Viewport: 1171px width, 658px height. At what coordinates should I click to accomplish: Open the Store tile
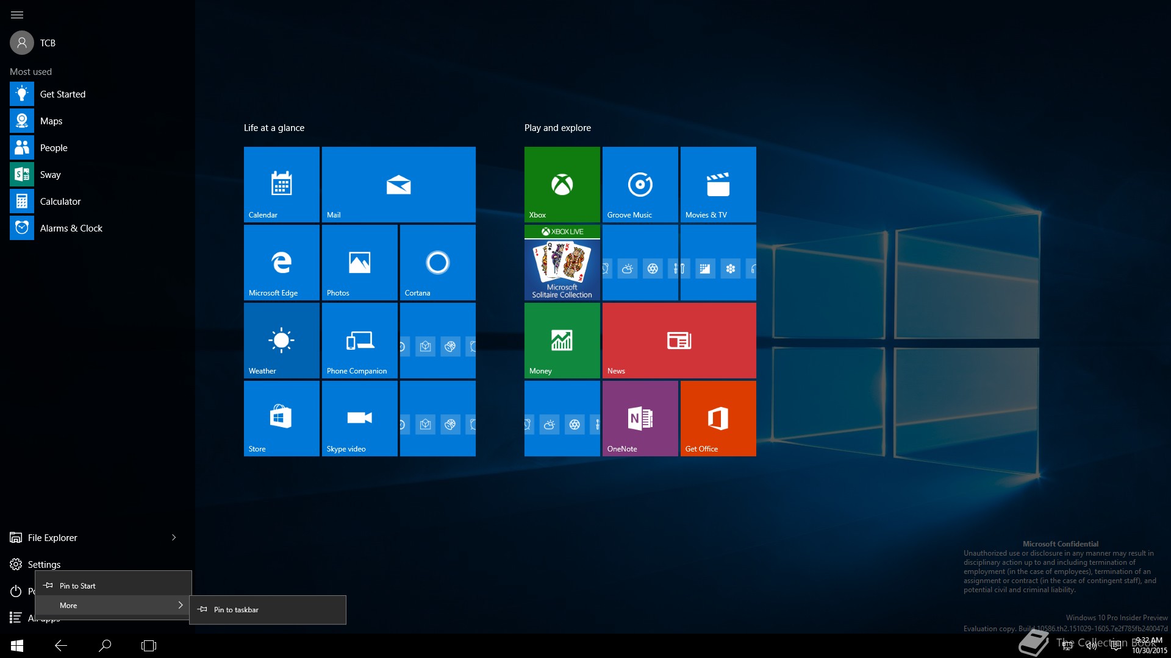(x=281, y=418)
